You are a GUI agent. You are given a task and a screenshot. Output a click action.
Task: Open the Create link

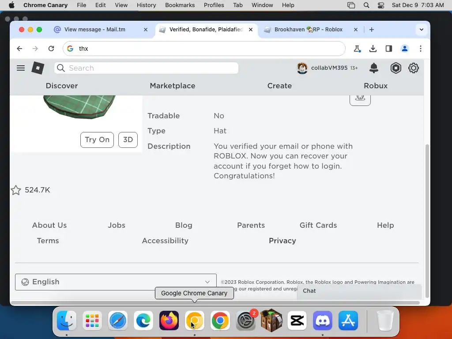(279, 86)
